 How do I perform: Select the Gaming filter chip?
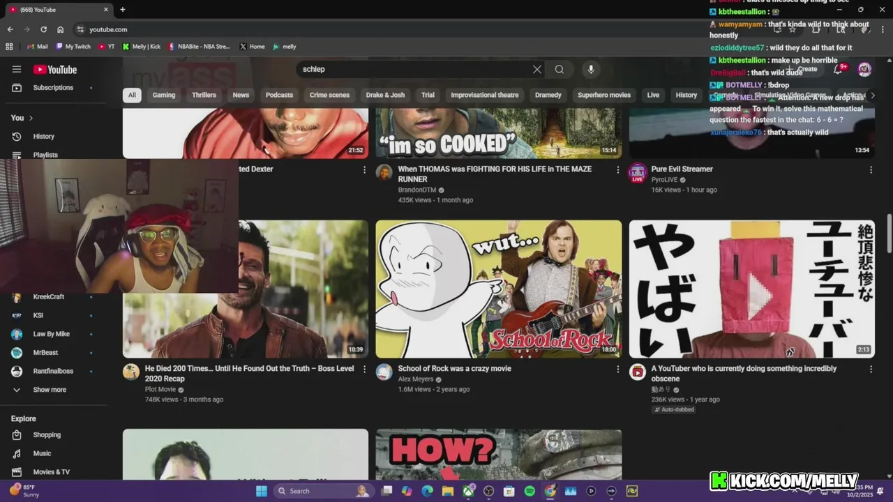pos(164,95)
